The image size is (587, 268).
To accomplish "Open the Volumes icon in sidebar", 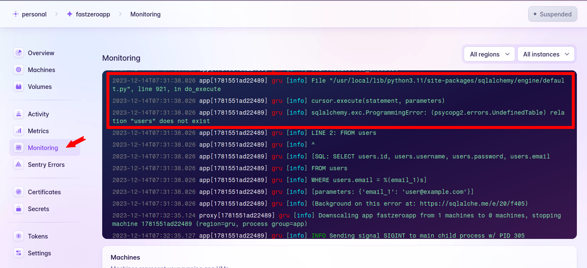I will (19, 87).
